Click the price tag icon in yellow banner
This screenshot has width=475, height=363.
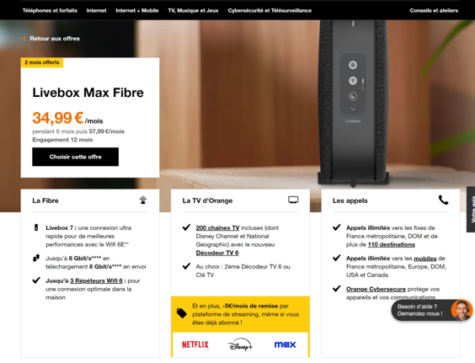click(182, 313)
